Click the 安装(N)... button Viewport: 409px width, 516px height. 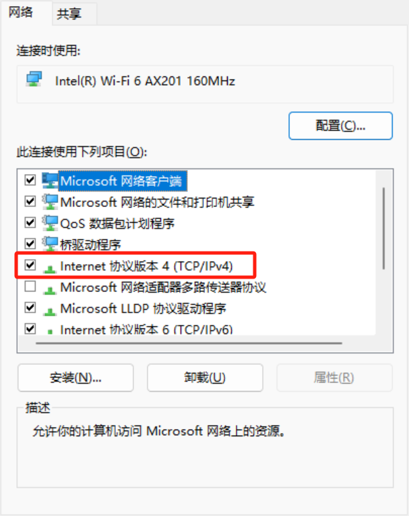[75, 378]
